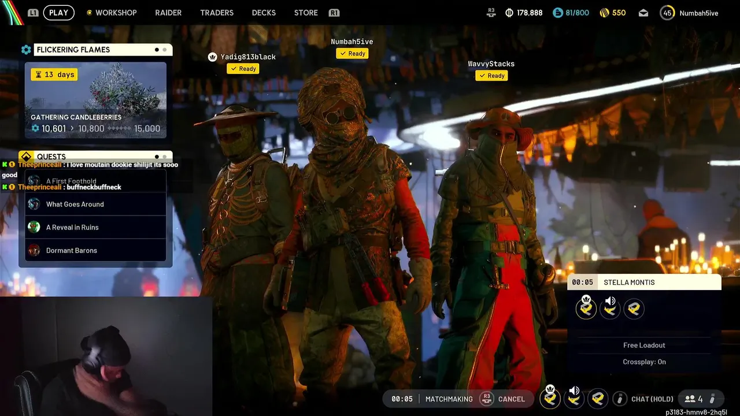740x416 pixels.
Task: Click the yellow striped currency icon beside 550
Action: 605,13
